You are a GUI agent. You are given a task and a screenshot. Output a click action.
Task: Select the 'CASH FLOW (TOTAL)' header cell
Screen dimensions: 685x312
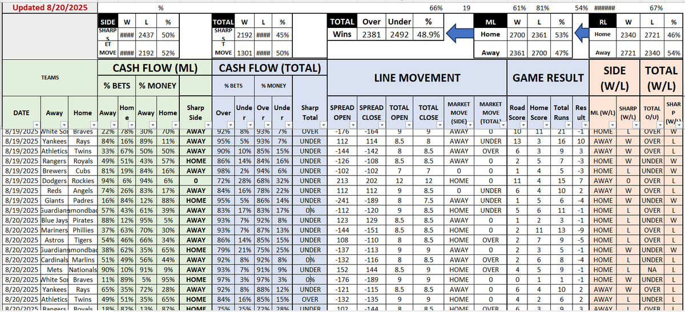pos(271,68)
